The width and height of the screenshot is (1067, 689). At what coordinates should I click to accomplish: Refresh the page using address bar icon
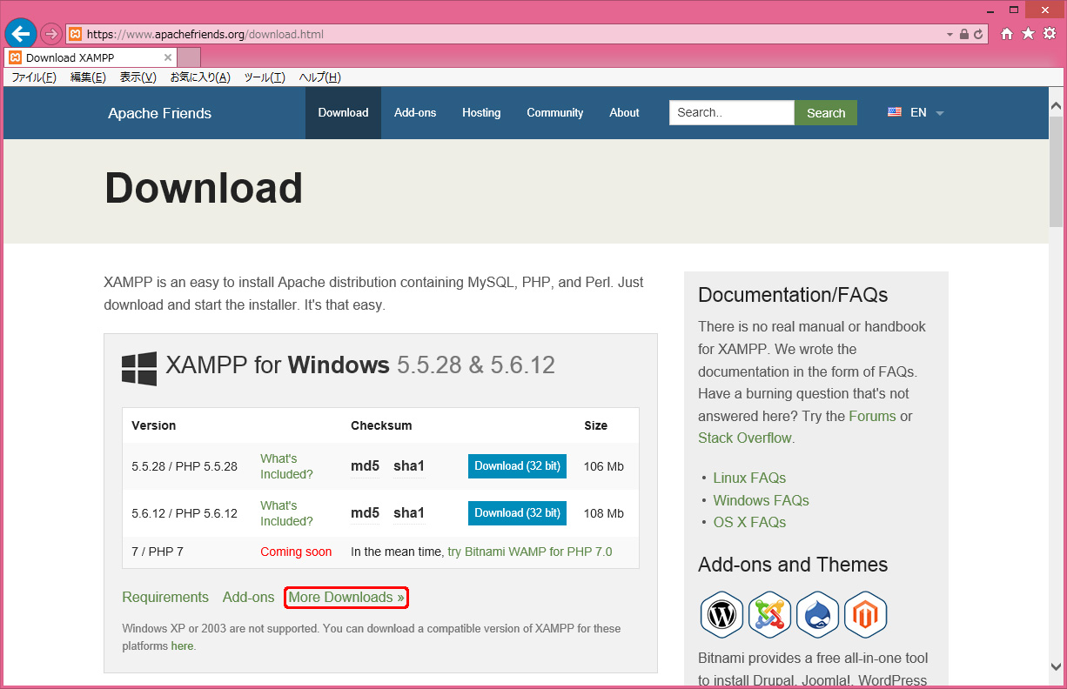coord(979,35)
